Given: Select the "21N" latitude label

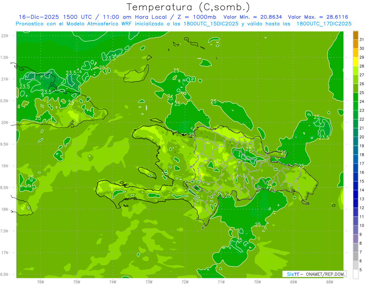Looking at the screenshot, I should 5,79.
